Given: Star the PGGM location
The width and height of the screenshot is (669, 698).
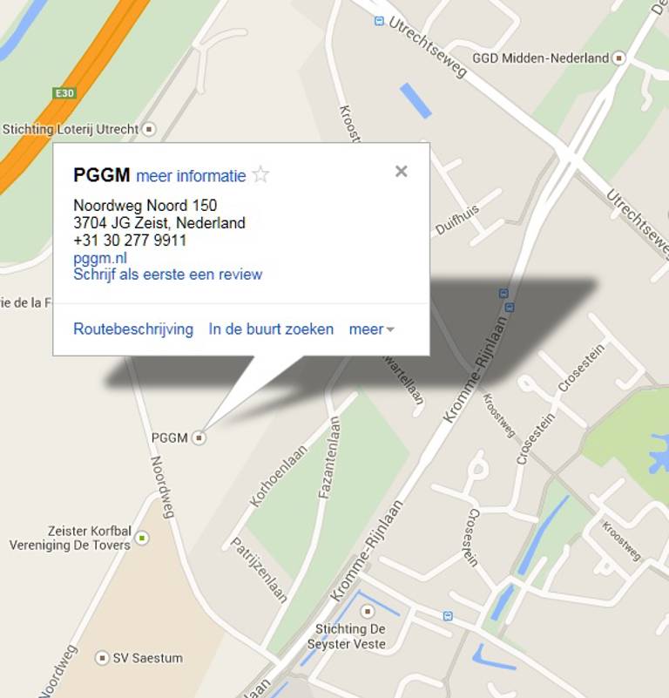Looking at the screenshot, I should point(260,174).
